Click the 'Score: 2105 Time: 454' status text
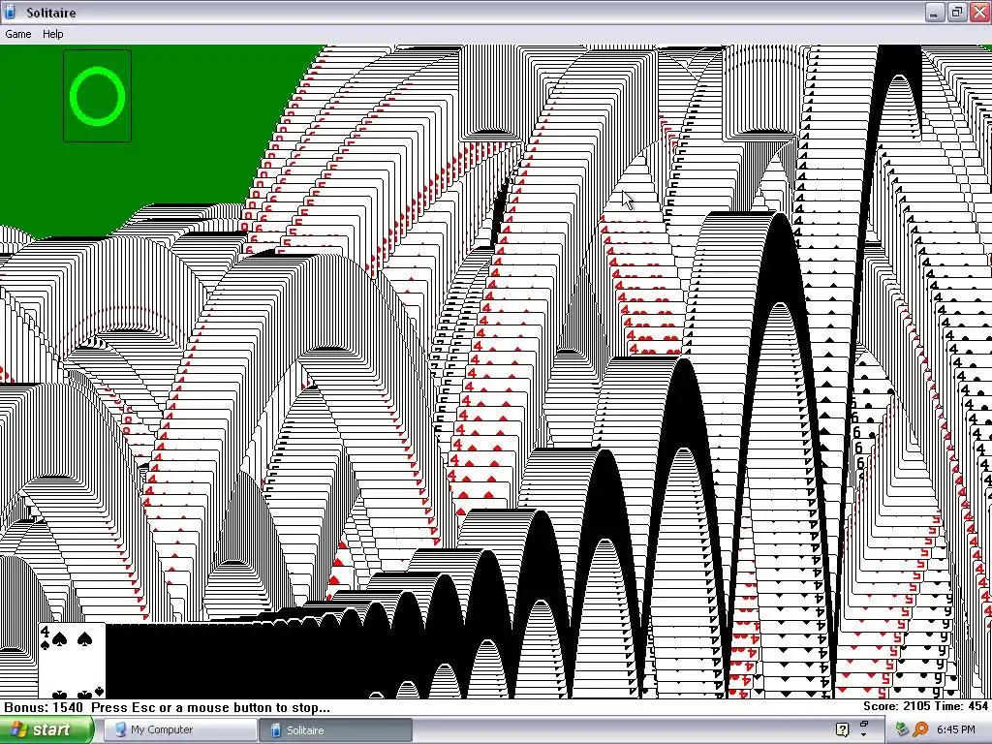992x744 pixels. [x=925, y=706]
